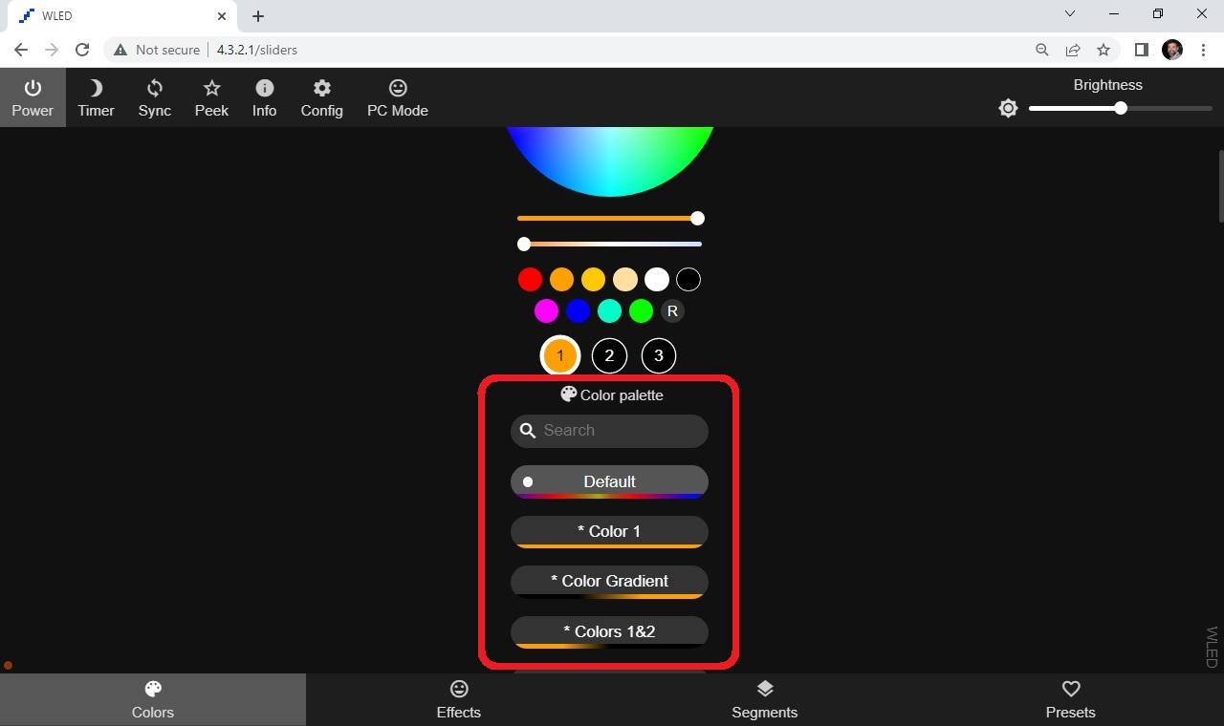Image resolution: width=1224 pixels, height=726 pixels.
Task: Click the Sync icon
Action: (154, 96)
